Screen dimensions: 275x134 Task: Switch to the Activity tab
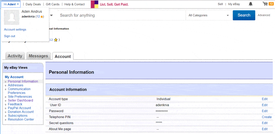[15, 56]
